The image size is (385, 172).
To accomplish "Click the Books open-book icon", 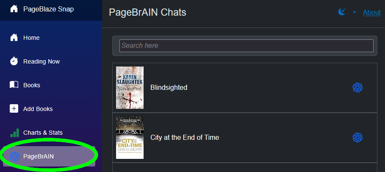I will [x=14, y=85].
